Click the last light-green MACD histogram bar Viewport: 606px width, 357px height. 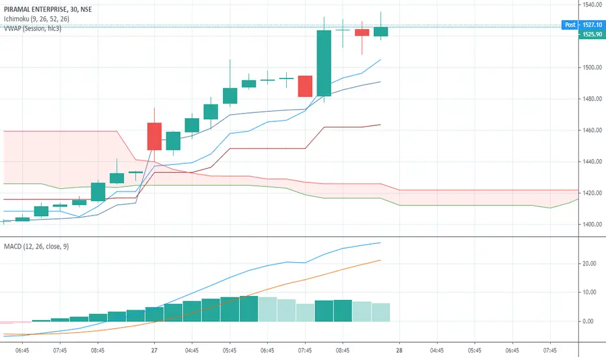(x=380, y=312)
